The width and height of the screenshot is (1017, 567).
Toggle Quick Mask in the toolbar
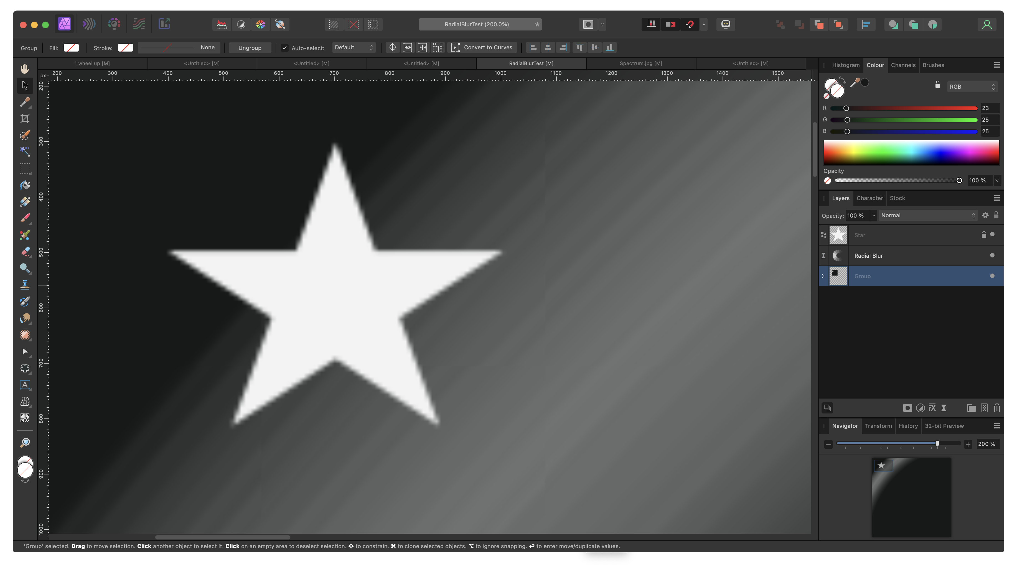point(588,24)
